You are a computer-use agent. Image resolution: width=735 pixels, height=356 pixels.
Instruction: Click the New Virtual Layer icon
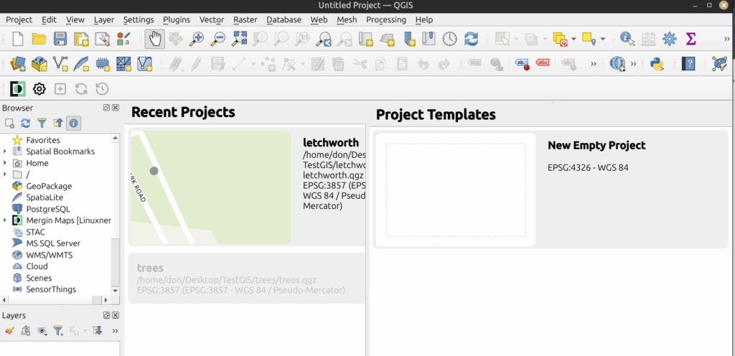tap(144, 64)
